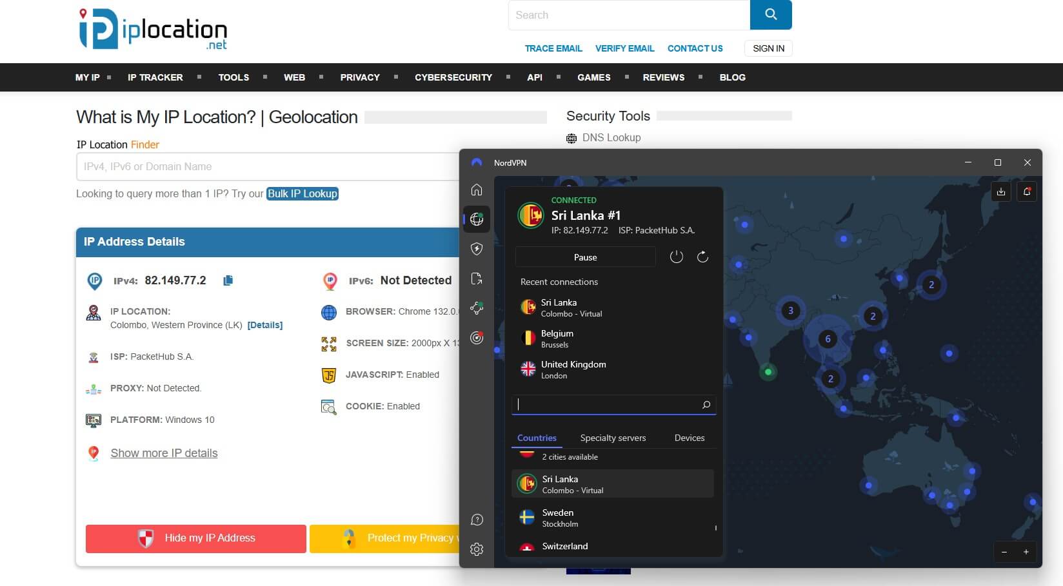Select Sweden Stockholm in the countries list
This screenshot has height=586, width=1063.
(613, 518)
